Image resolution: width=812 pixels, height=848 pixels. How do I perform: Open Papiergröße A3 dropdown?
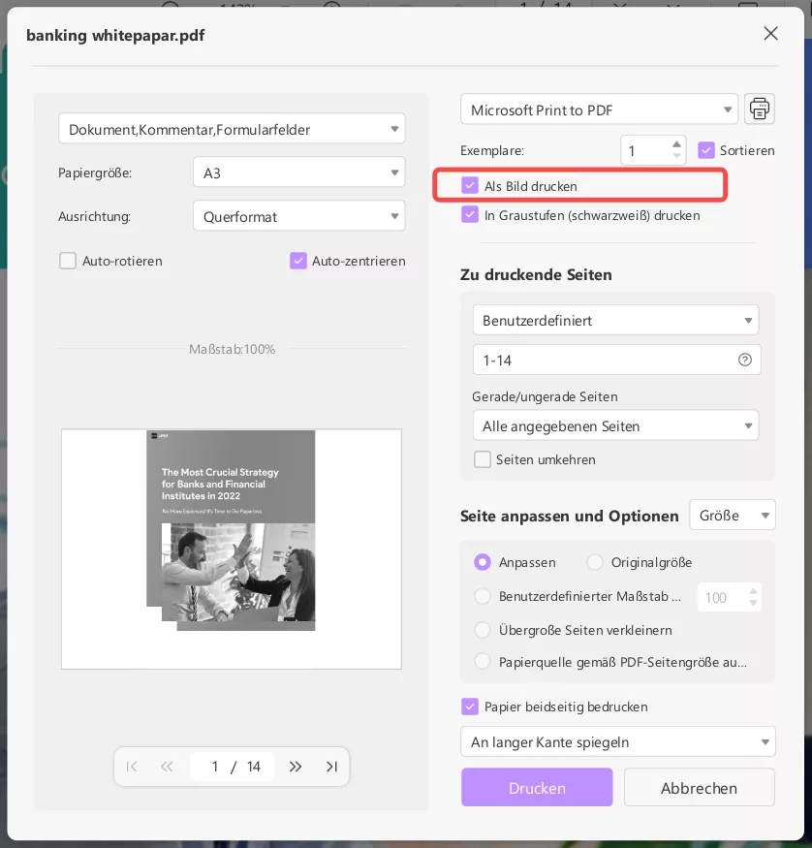299,173
